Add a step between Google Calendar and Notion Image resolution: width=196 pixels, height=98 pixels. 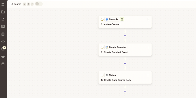[x=125, y=63]
